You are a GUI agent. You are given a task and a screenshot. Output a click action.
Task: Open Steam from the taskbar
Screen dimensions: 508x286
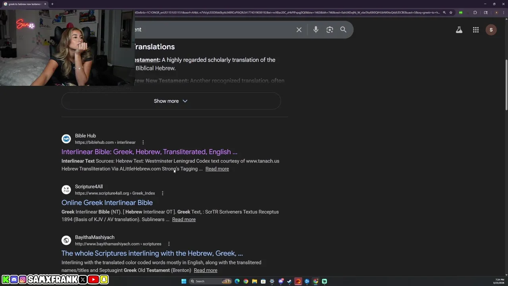click(x=289, y=281)
